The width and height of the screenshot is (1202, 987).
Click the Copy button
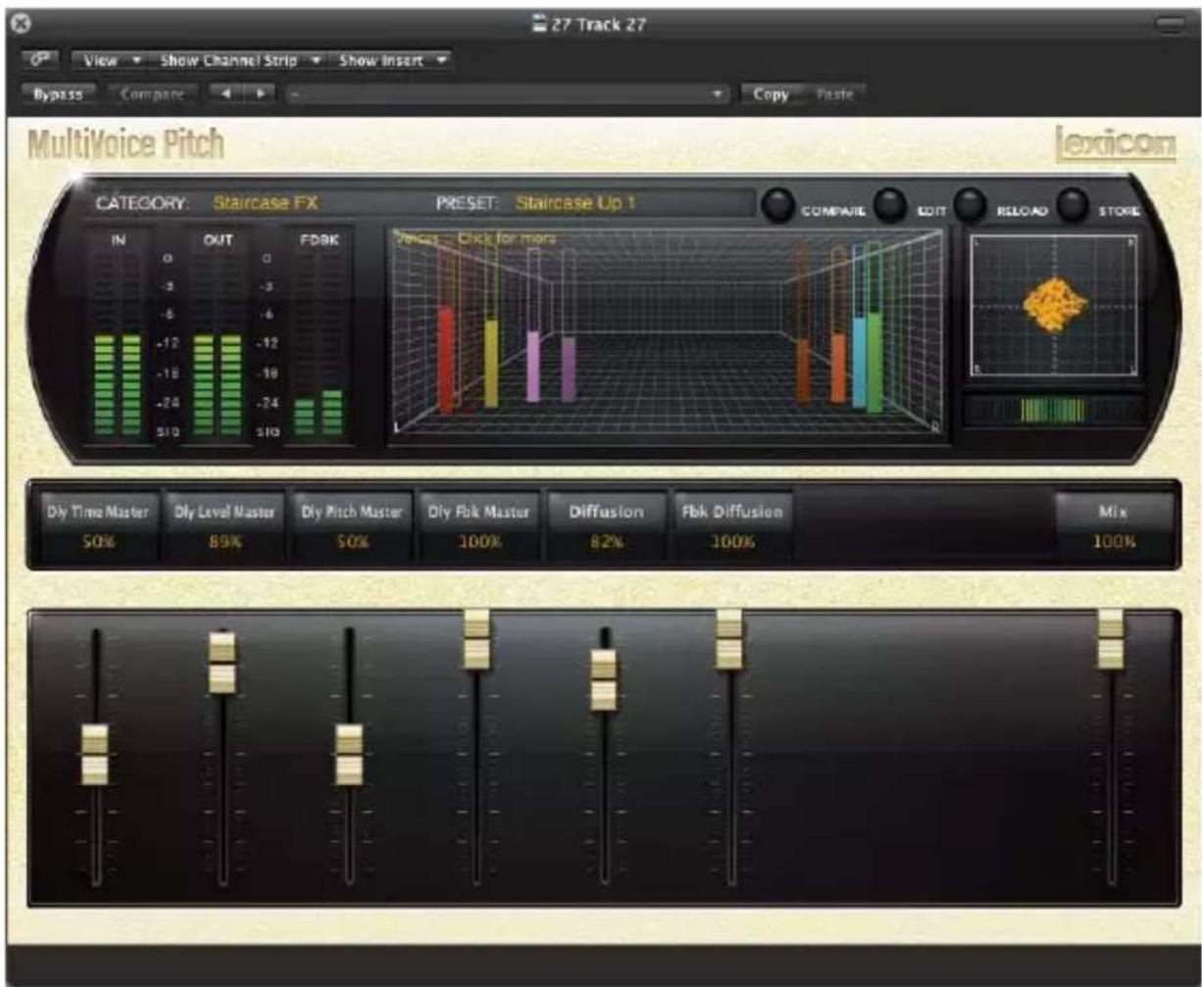point(771,94)
